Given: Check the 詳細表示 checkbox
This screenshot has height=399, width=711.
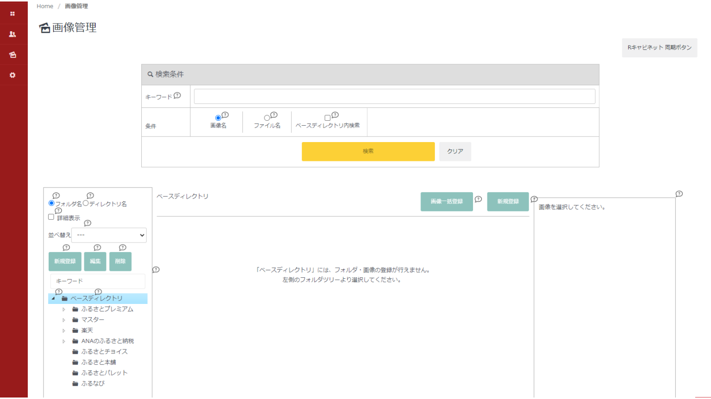Looking at the screenshot, I should (x=51, y=217).
